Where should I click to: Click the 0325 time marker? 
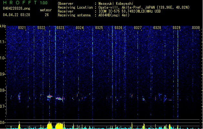coord(99,28)
